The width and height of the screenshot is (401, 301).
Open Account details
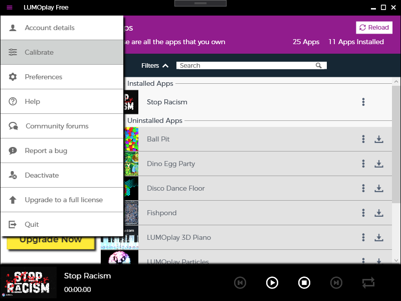(x=62, y=28)
